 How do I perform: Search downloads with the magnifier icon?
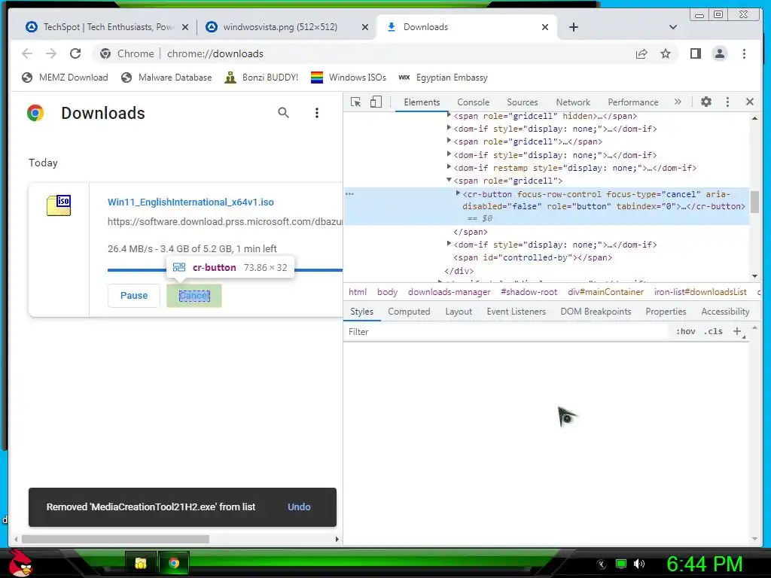(283, 113)
